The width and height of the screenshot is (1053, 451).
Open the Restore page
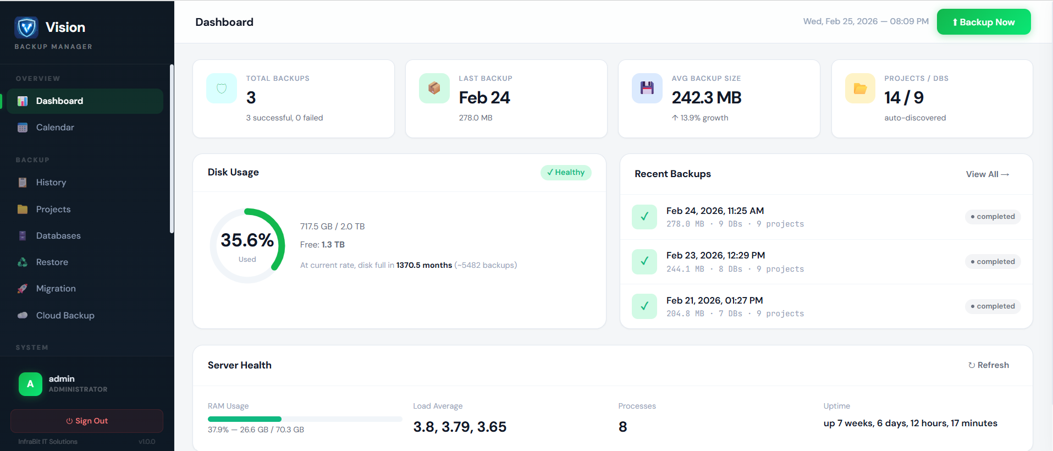[x=85, y=262]
